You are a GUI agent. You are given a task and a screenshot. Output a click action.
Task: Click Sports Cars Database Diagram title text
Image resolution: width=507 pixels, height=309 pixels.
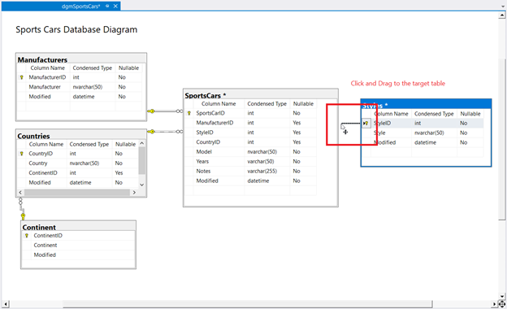point(76,29)
